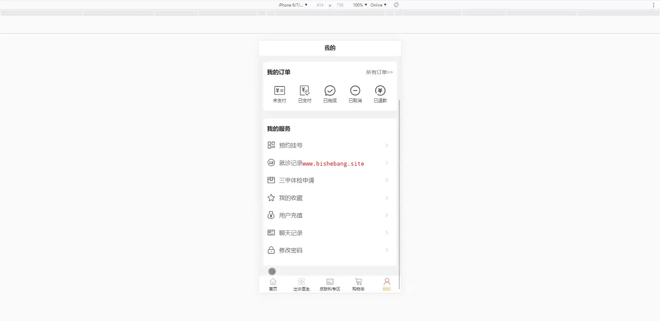Click the viewport height field showing 736

[340, 5]
